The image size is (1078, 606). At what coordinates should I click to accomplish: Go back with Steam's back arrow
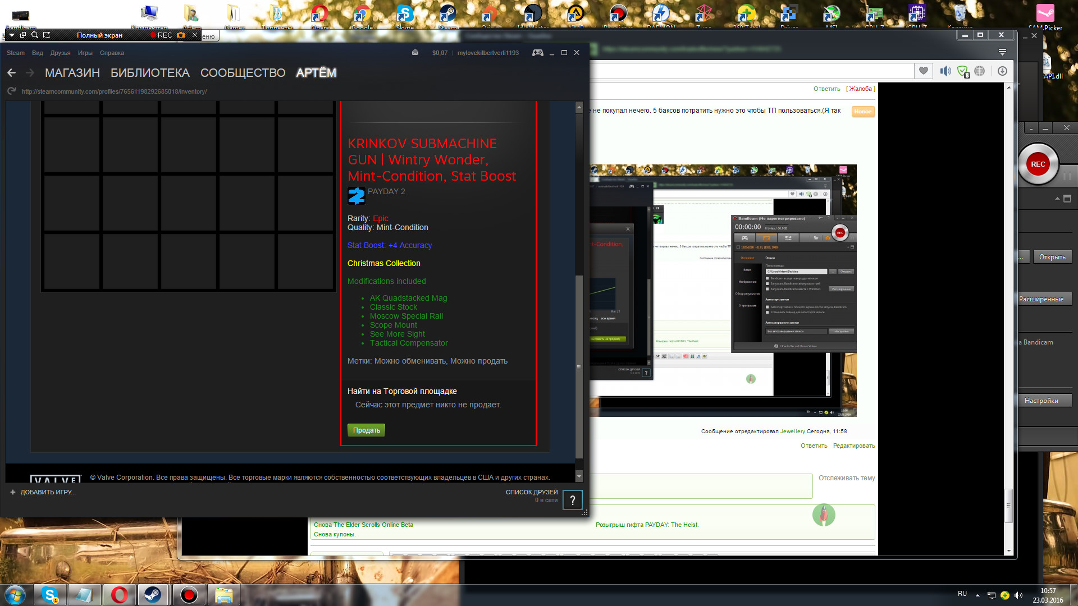coord(11,73)
